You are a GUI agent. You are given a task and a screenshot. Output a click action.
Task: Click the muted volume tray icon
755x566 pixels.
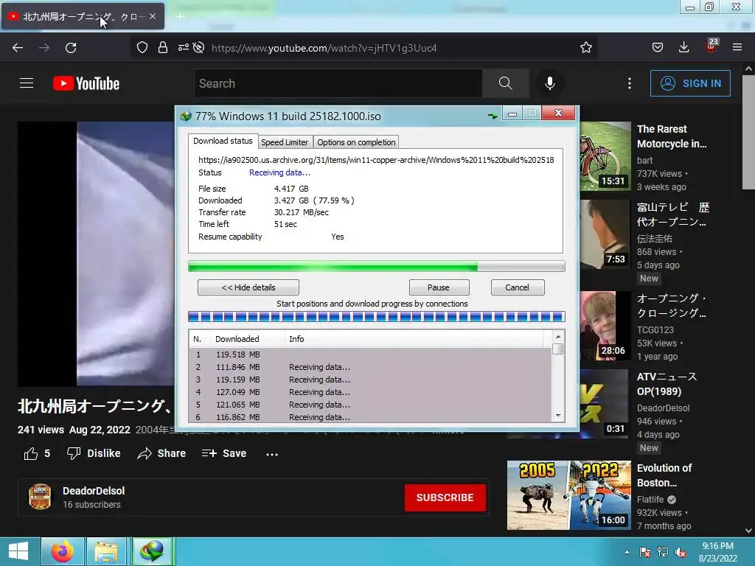coord(681,552)
